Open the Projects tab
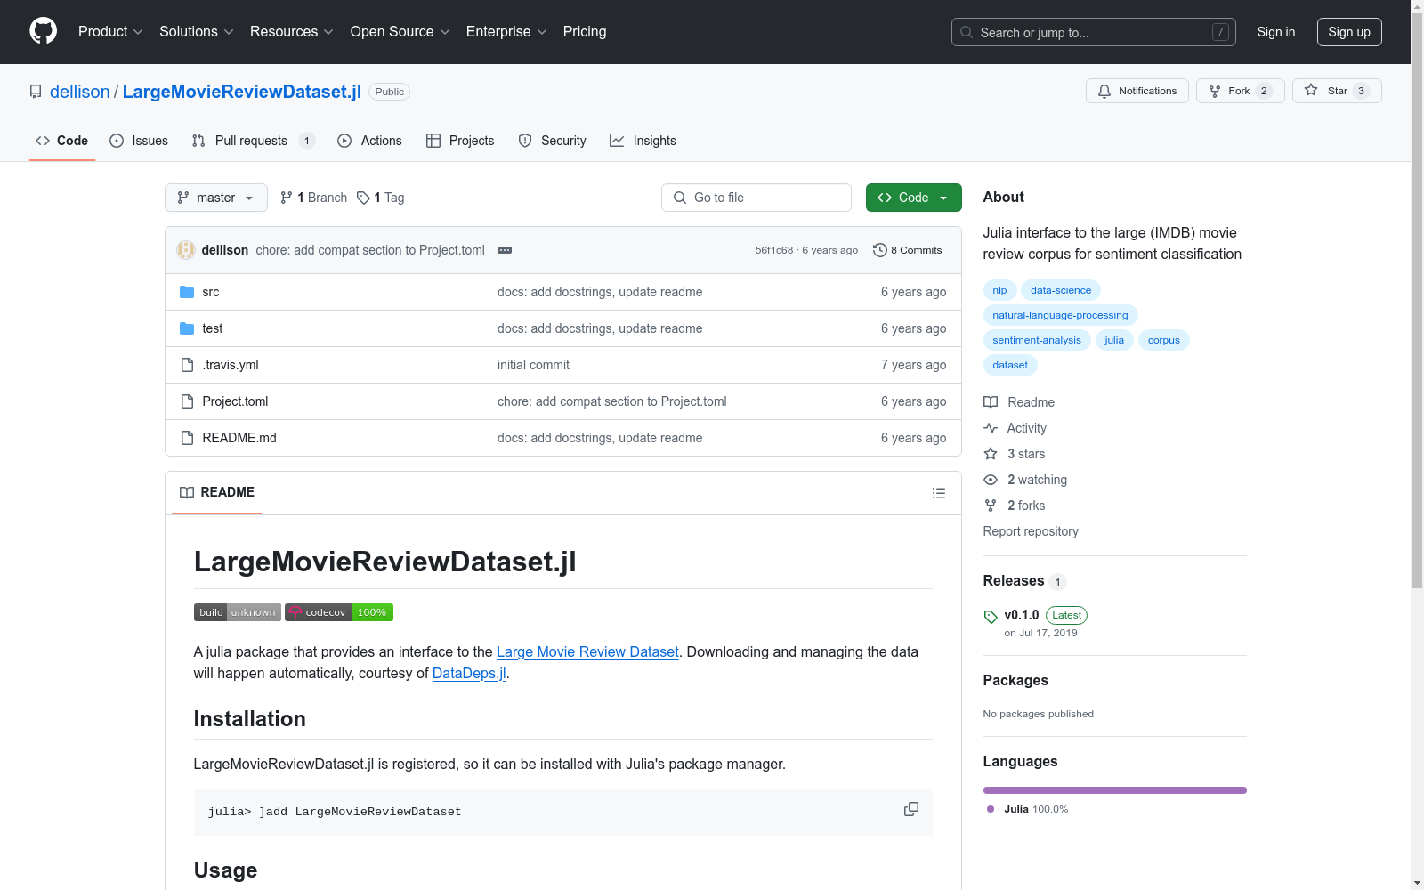This screenshot has width=1424, height=890. [460, 141]
